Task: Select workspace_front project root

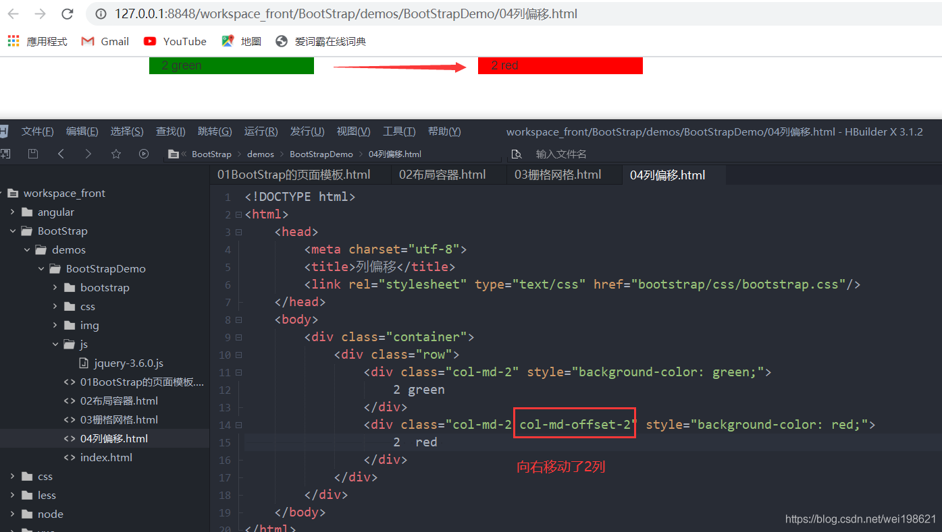Action: click(64, 193)
